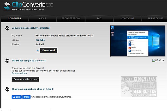Click the 8.44 MB filesize value
This screenshot has width=167, height=111.
pos(40,44)
